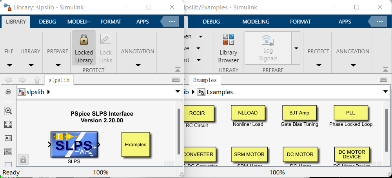Open the PLL Phase Locked Loop block

tap(351, 113)
